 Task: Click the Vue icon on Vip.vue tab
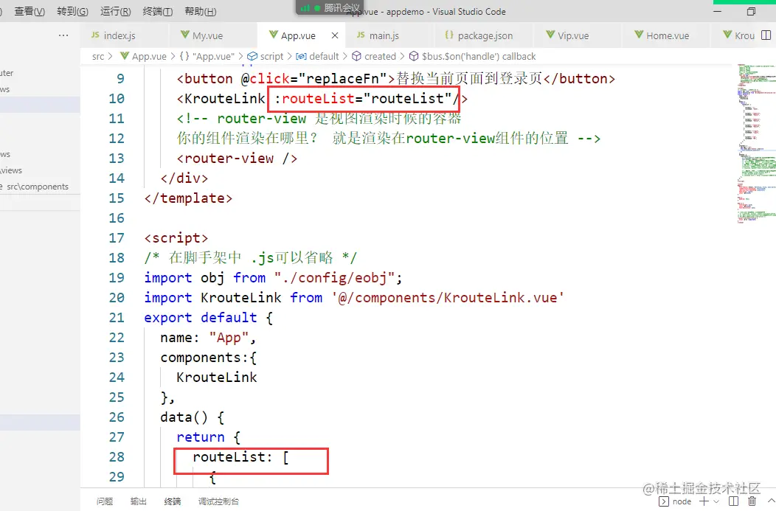550,35
